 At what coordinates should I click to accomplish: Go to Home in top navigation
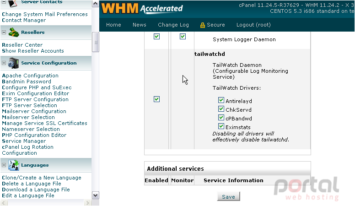113,25
